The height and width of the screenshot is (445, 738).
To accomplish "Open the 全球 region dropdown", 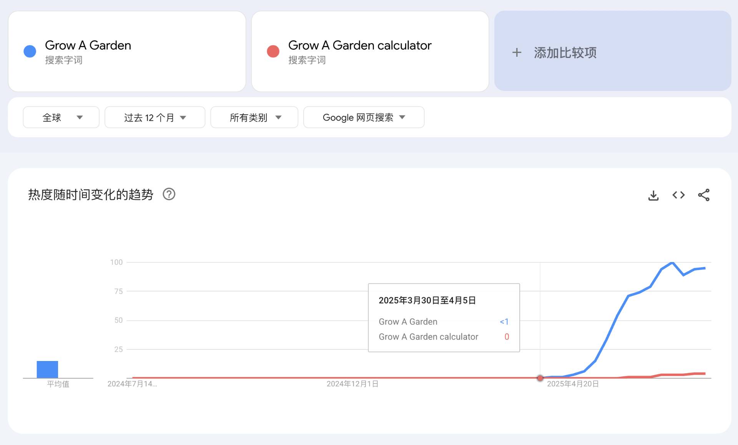I will coord(61,117).
